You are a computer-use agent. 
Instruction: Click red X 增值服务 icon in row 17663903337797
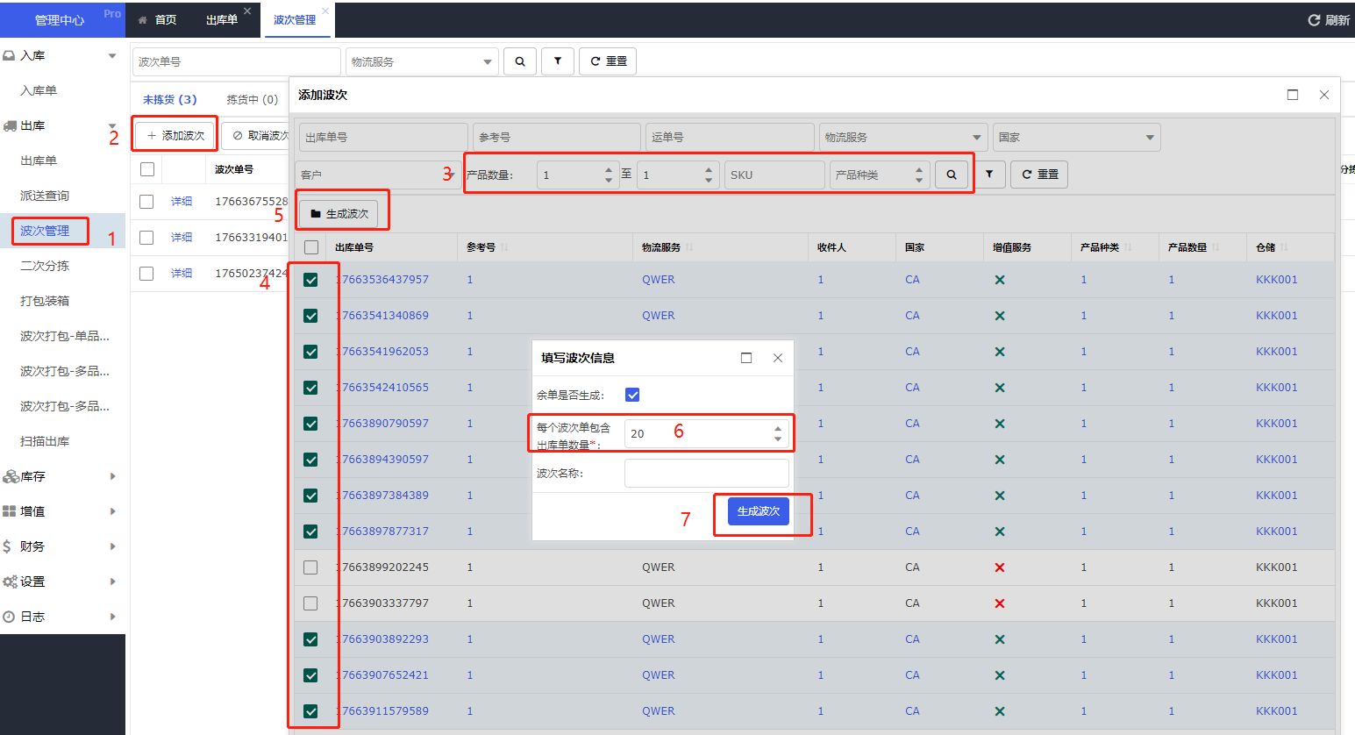tap(1000, 603)
